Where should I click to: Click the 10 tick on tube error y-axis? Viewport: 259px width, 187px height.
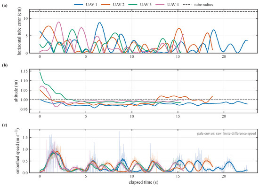(26, 18)
